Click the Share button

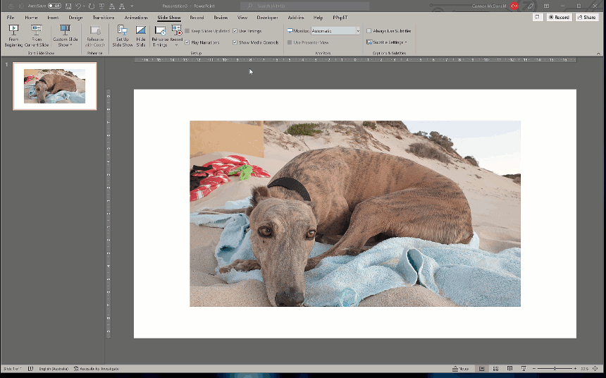pos(586,17)
